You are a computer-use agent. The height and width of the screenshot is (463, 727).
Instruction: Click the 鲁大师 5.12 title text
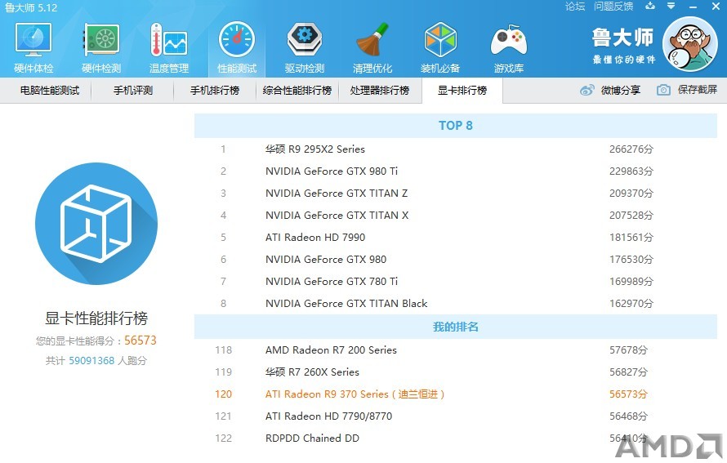click(31, 8)
